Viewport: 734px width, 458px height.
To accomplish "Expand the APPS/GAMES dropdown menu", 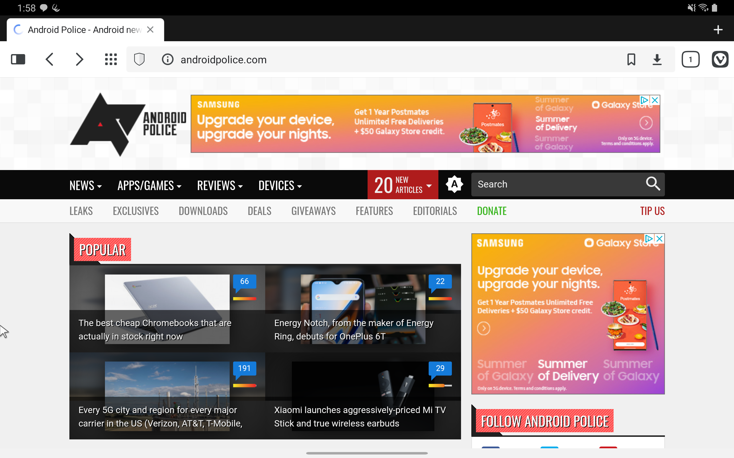I will coord(149,185).
